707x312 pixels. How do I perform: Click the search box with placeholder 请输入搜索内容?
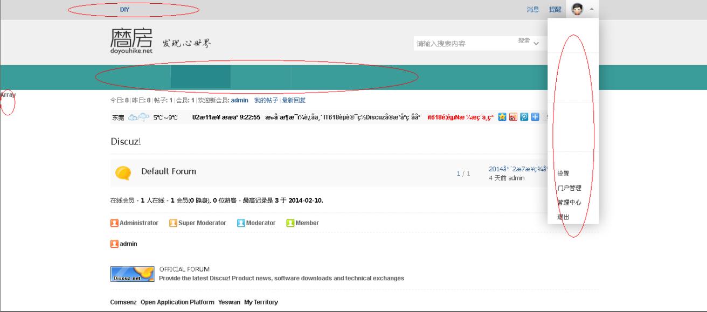[465, 44]
